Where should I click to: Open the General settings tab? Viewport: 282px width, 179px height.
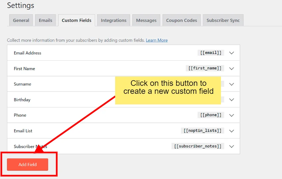[x=21, y=20]
